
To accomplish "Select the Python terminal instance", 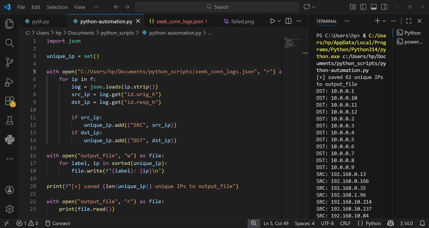I will pyautogui.click(x=409, y=33).
